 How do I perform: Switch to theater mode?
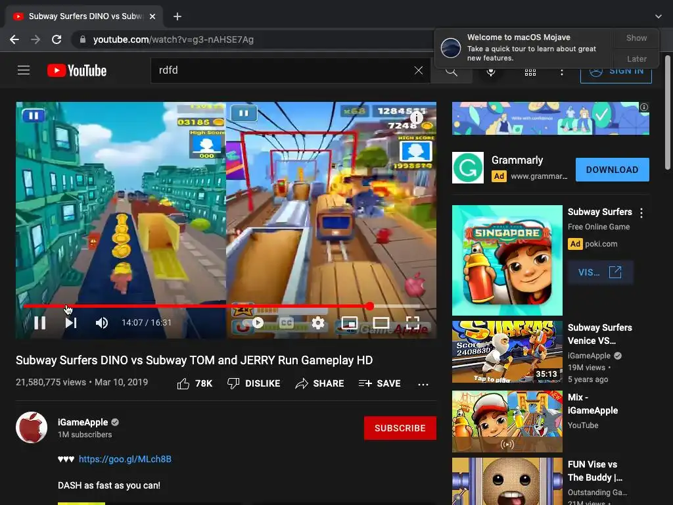click(x=381, y=322)
